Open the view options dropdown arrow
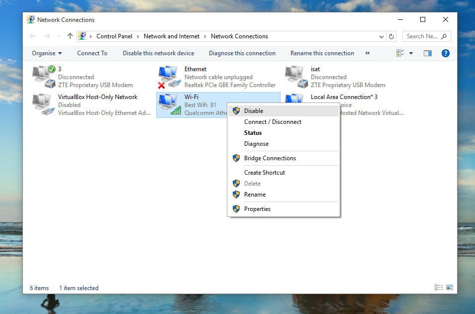This screenshot has width=475, height=314. 411,53
